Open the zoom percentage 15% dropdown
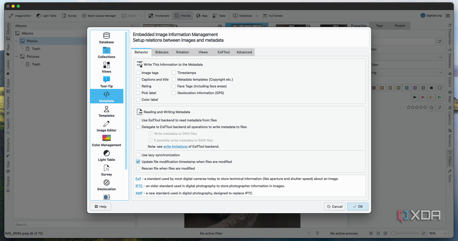Screen dimensions: 458x241 point(438,233)
